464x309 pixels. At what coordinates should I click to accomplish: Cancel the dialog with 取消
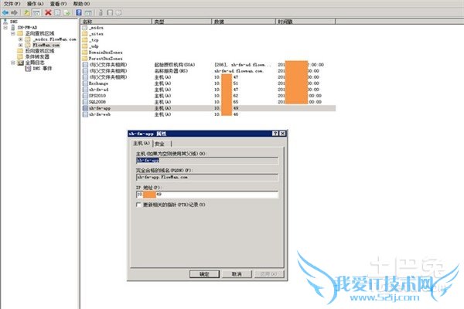tap(237, 274)
